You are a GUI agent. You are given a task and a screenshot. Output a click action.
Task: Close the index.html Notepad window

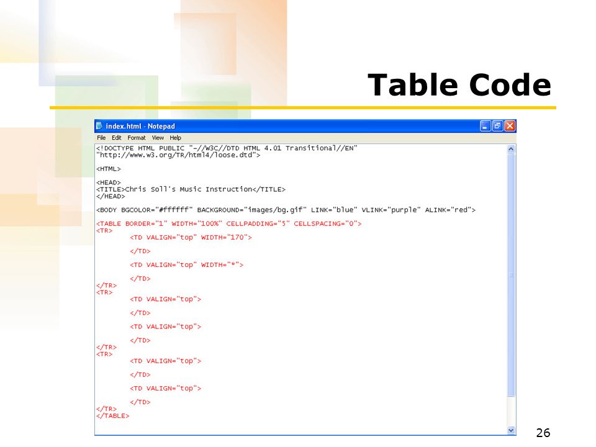510,126
